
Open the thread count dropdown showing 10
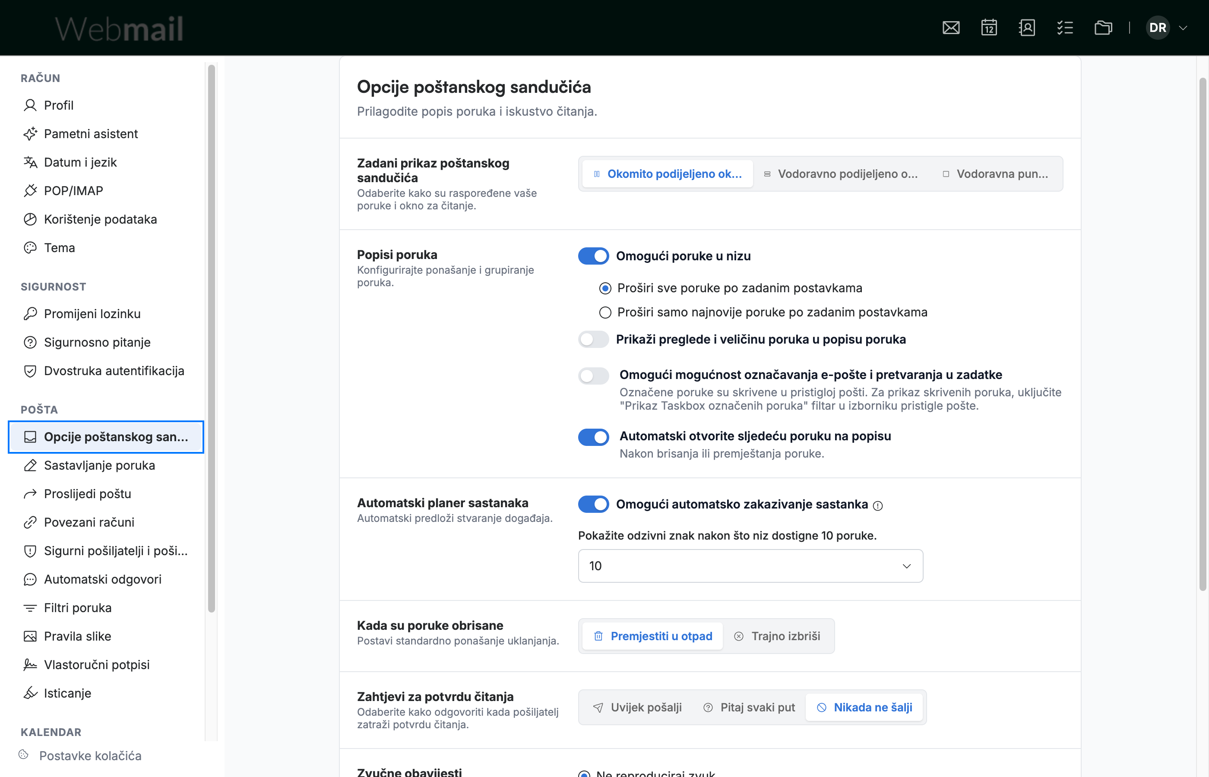pos(750,566)
